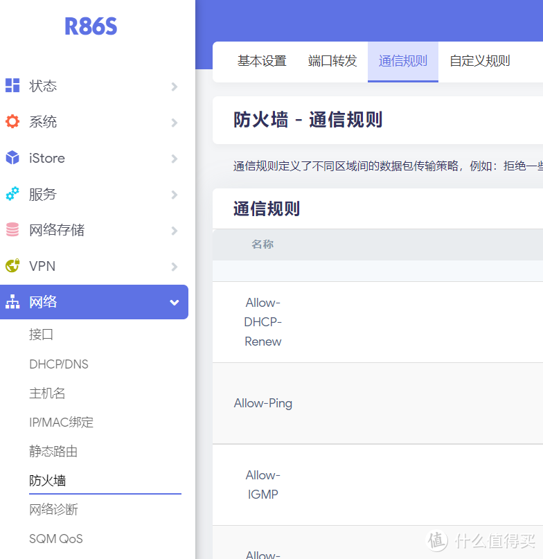Switch to the 端口转发 tab
The image size is (543, 559).
click(332, 61)
